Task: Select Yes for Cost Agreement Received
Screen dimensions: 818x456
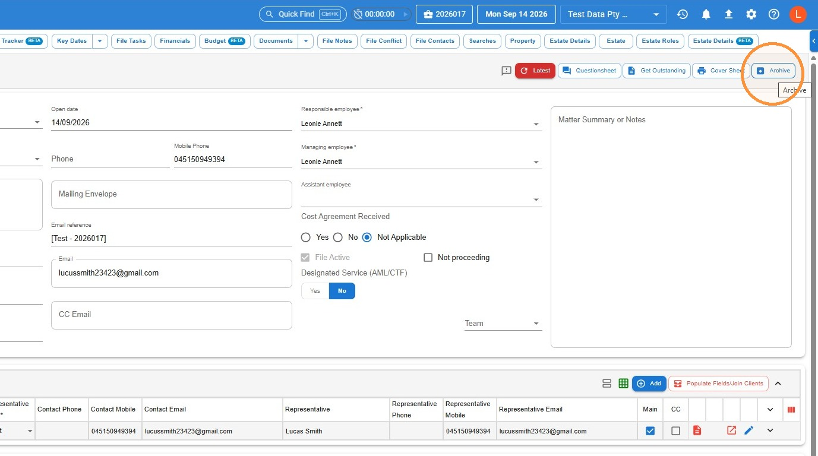Action: pyautogui.click(x=306, y=237)
